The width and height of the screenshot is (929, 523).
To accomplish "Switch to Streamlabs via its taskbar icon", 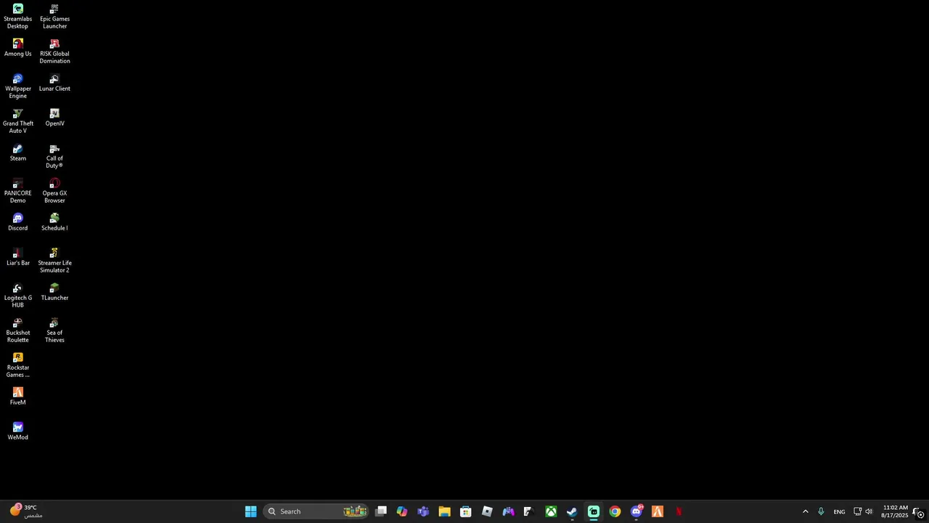I will coord(594,511).
